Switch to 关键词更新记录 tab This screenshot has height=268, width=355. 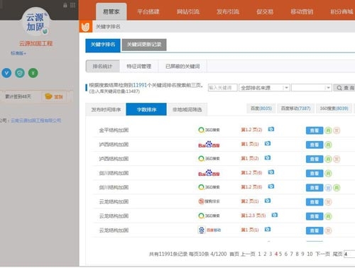click(x=144, y=45)
